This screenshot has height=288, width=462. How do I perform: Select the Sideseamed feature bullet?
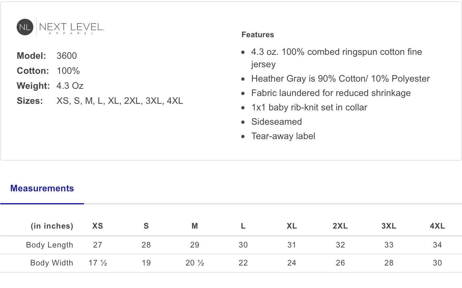point(276,122)
